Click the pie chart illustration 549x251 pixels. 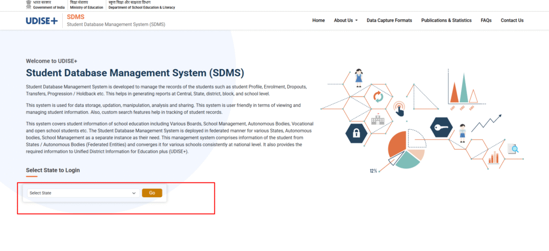(x=406, y=149)
